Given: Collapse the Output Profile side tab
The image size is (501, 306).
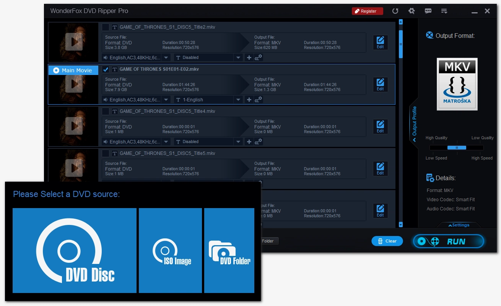Looking at the screenshot, I should coord(414,124).
